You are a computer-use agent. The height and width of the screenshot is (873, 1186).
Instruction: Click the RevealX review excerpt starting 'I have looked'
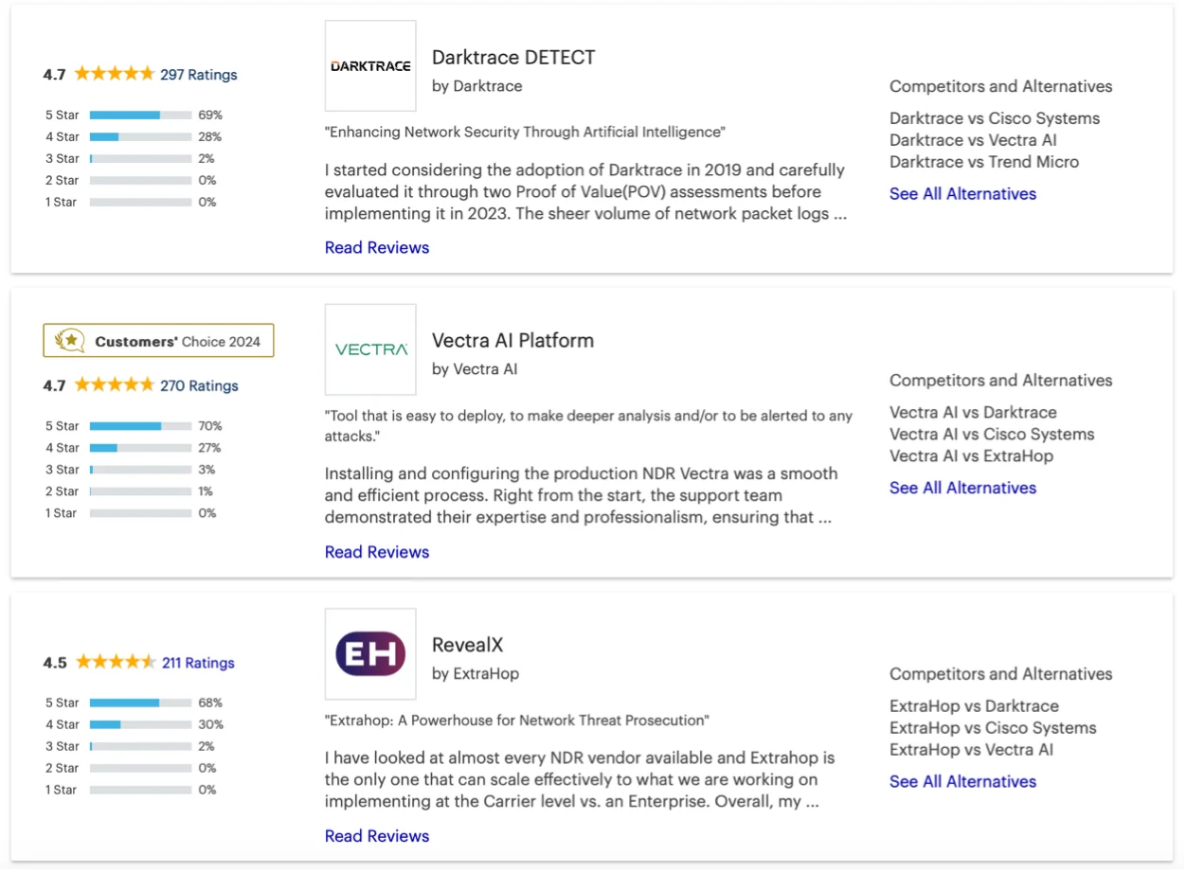(x=580, y=780)
